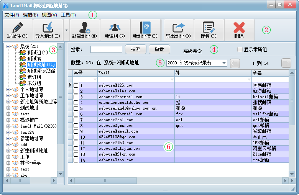Click the 写邮件 compose mail toolbar icon
This screenshot has width=299, height=195.
[18, 28]
